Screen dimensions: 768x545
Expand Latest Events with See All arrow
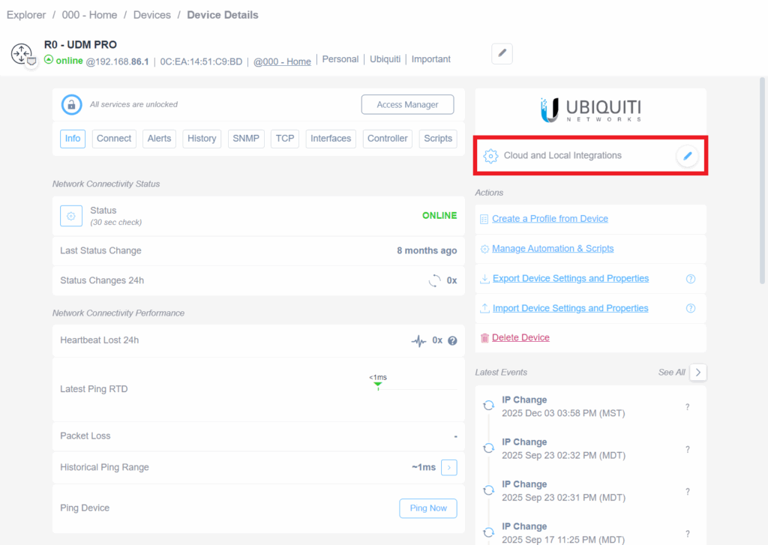(x=697, y=373)
